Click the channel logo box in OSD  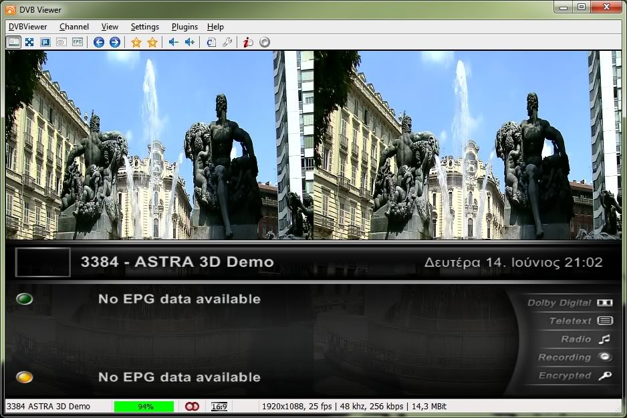pyautogui.click(x=43, y=262)
